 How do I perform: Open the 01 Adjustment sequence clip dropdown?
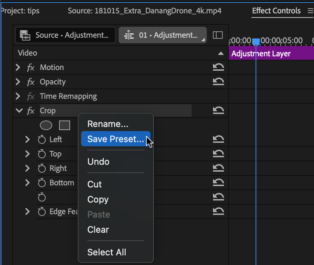pyautogui.click(x=162, y=35)
